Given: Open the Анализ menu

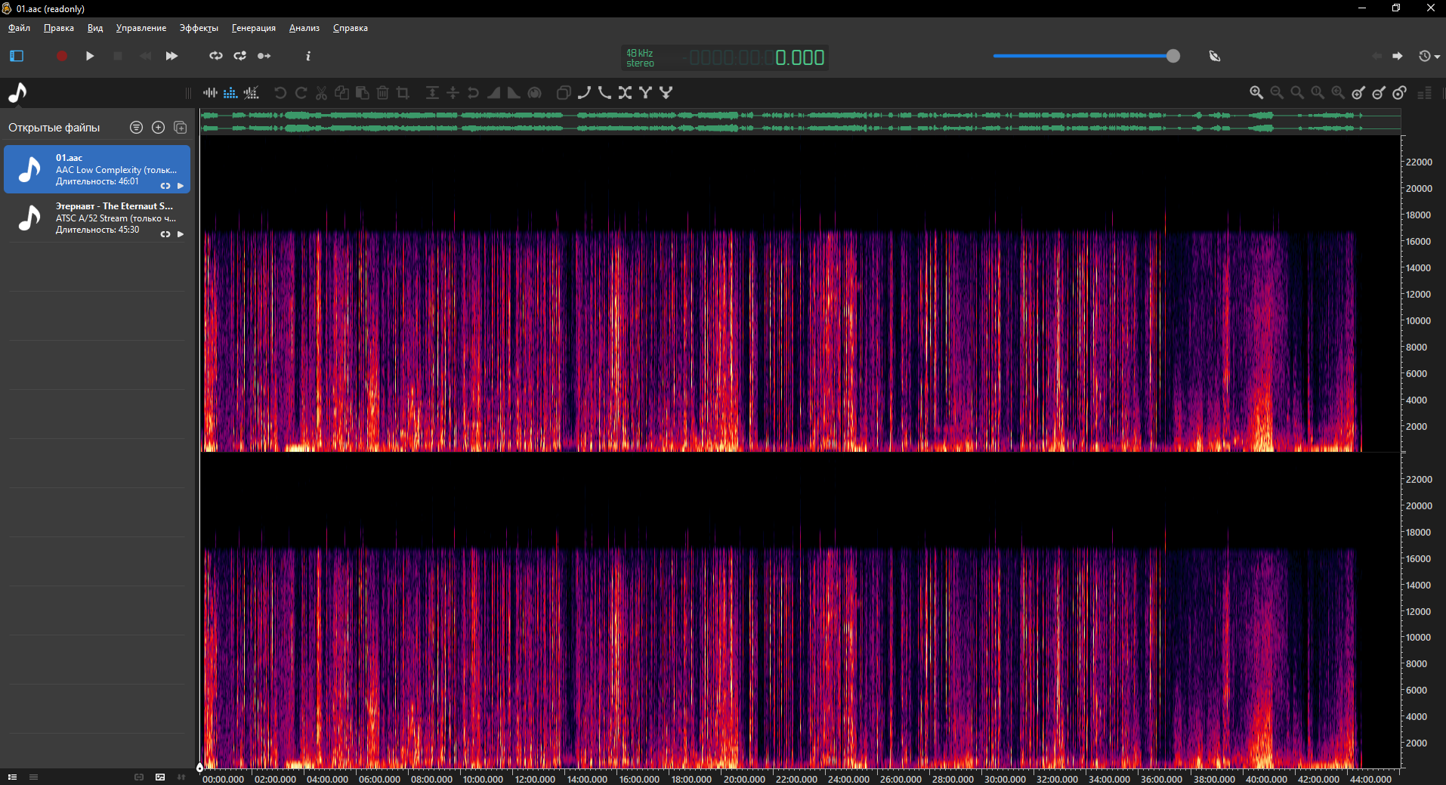Looking at the screenshot, I should tap(304, 28).
